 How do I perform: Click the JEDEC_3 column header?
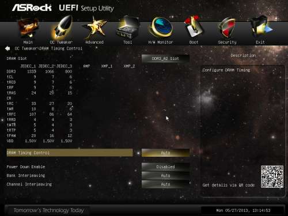64,66
